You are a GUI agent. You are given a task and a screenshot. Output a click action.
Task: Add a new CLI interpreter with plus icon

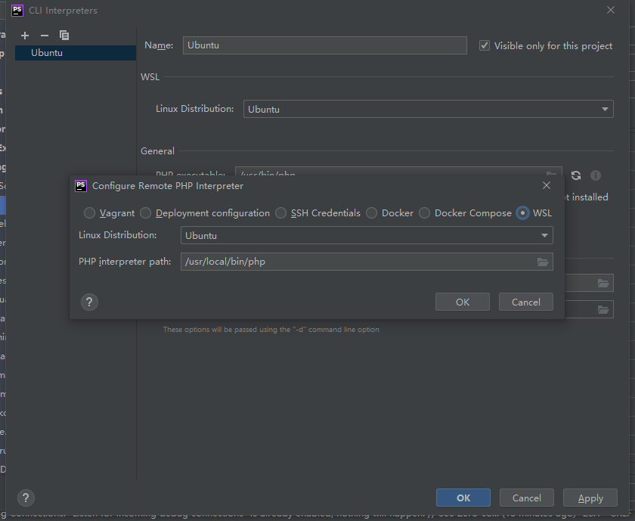tap(25, 36)
